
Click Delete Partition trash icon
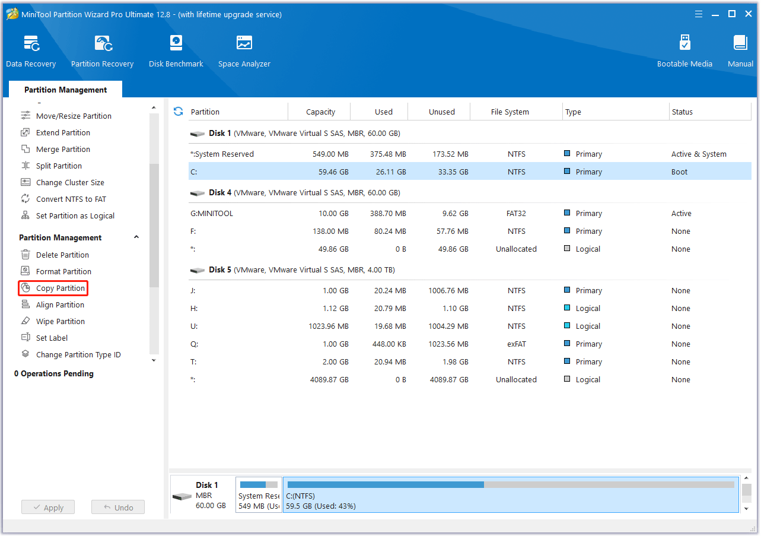pyautogui.click(x=26, y=255)
